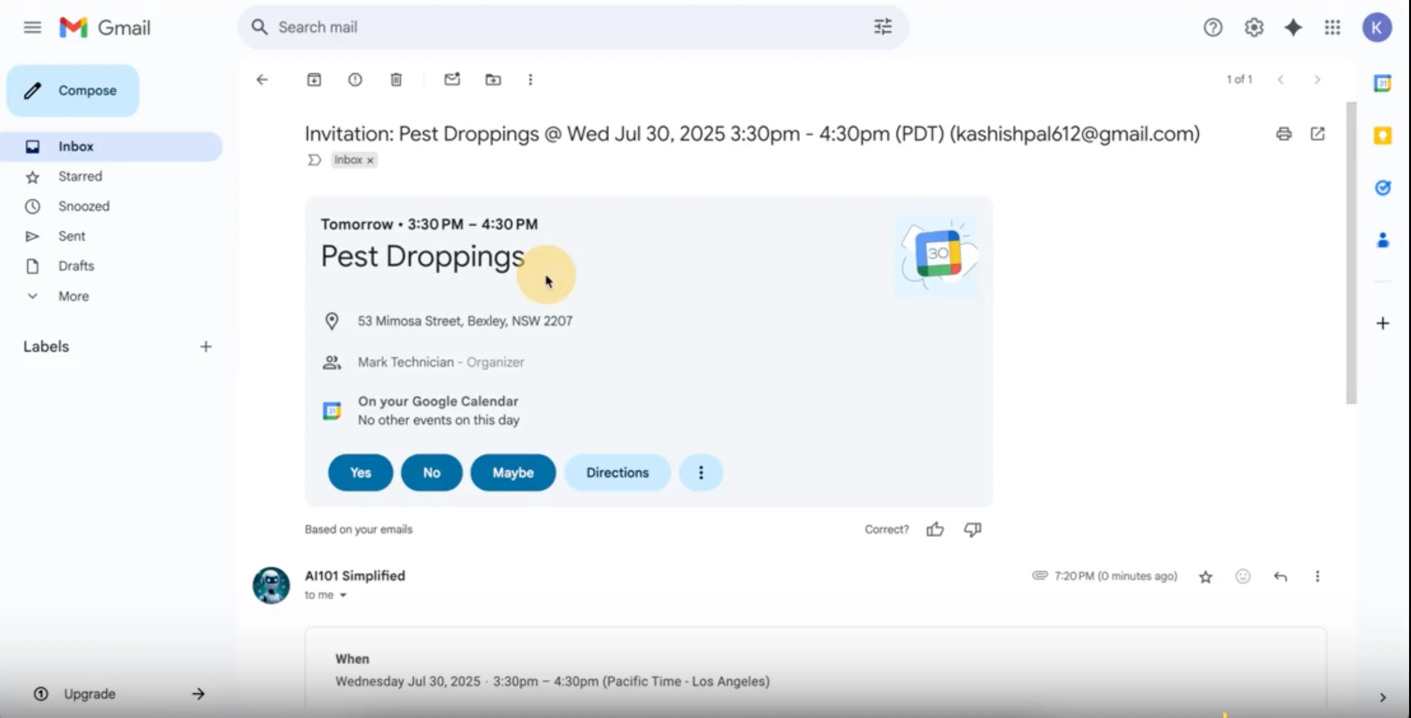Open the main menu hamburger icon
The height and width of the screenshot is (718, 1411).
(x=32, y=27)
